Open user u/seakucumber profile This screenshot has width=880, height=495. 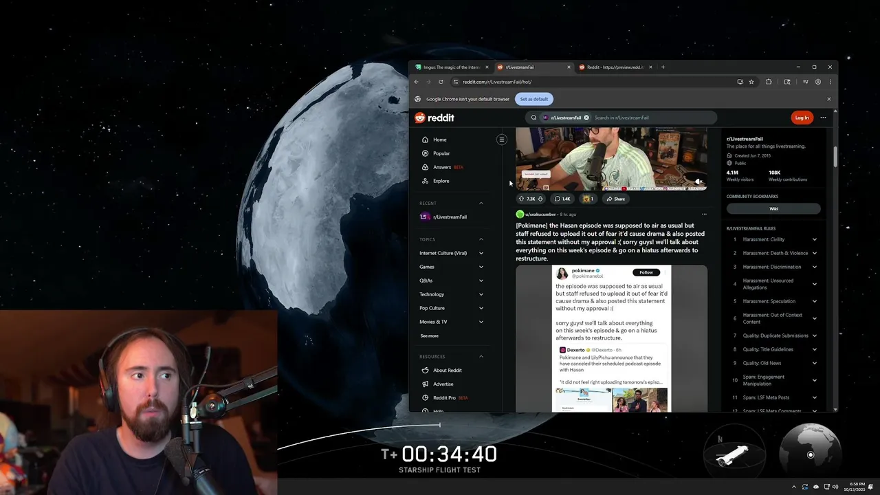coord(540,214)
